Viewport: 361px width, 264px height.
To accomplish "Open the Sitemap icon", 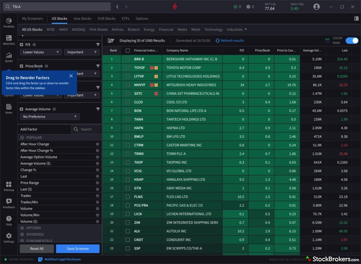I will point(9,185).
